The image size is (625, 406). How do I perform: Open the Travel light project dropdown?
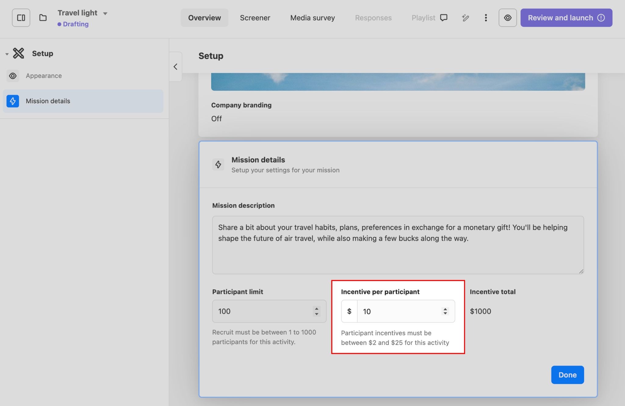[105, 13]
